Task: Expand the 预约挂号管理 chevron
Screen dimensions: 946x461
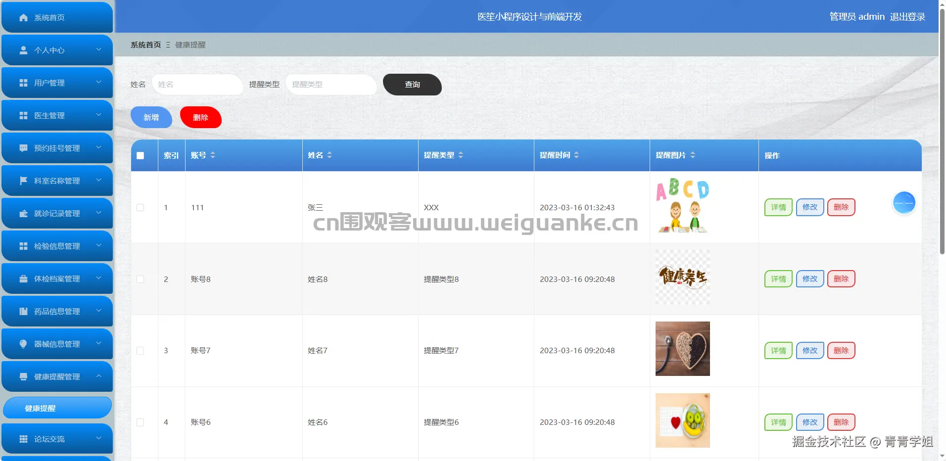Action: (98, 147)
